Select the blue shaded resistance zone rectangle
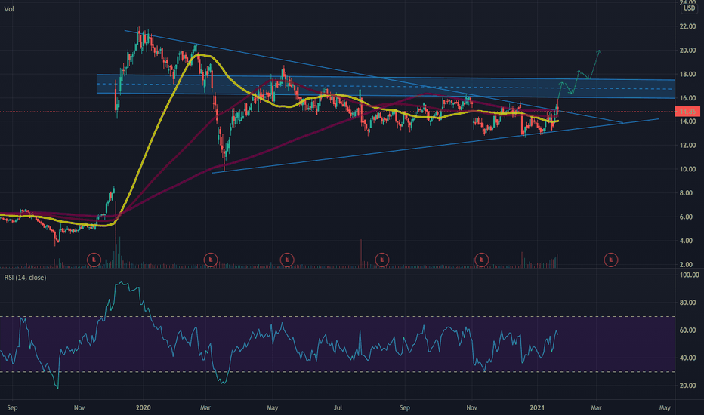Image resolution: width=704 pixels, height=415 pixels. pyautogui.click(x=385, y=86)
